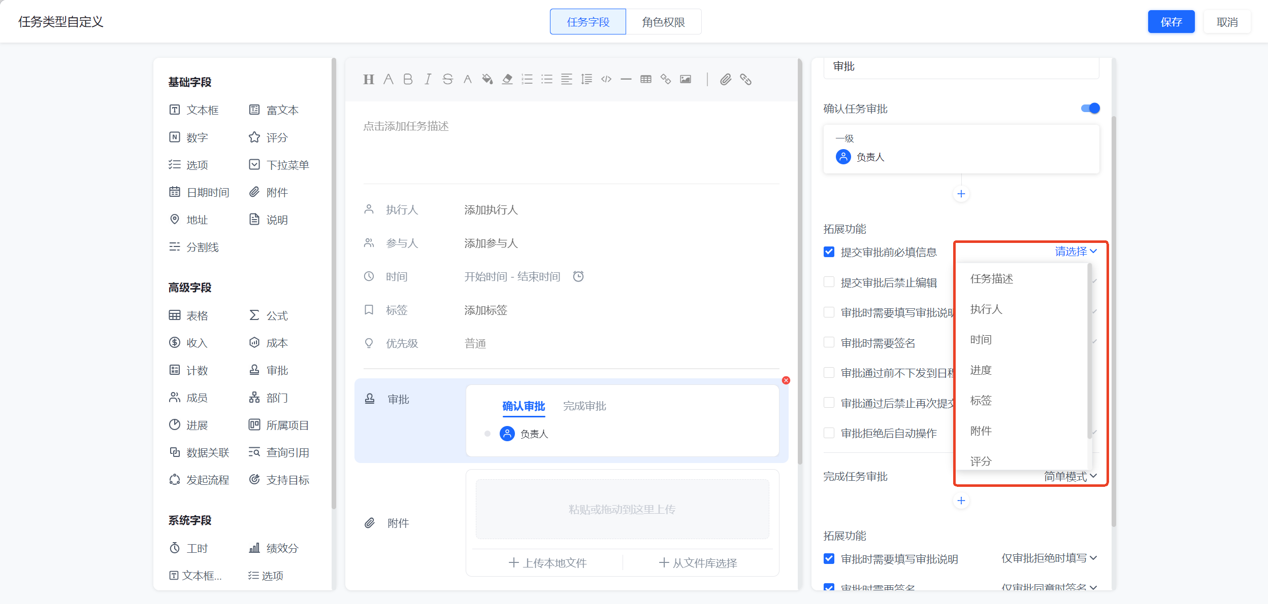Insert an ordered list

[527, 79]
